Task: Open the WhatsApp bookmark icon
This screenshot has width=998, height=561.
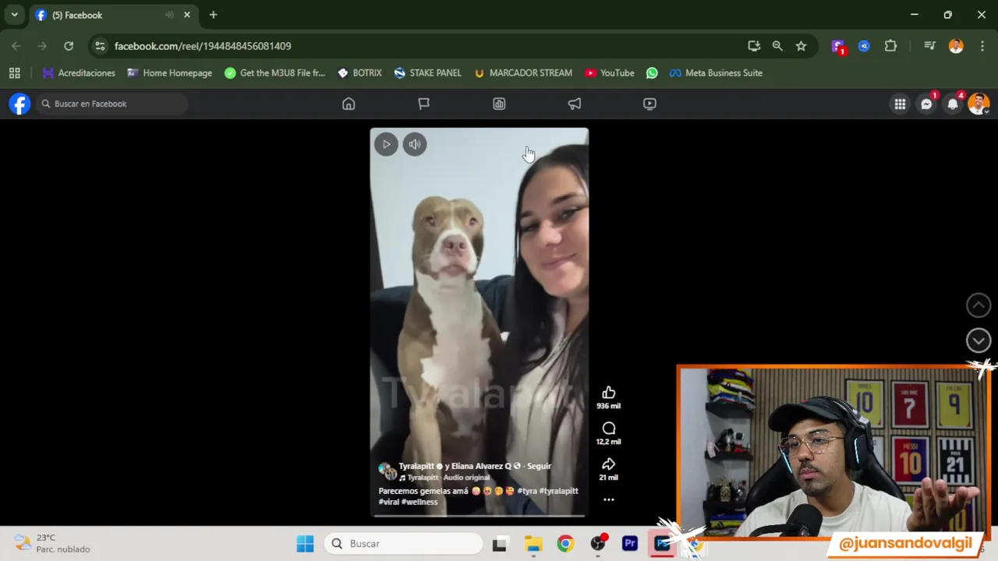Action: click(652, 72)
